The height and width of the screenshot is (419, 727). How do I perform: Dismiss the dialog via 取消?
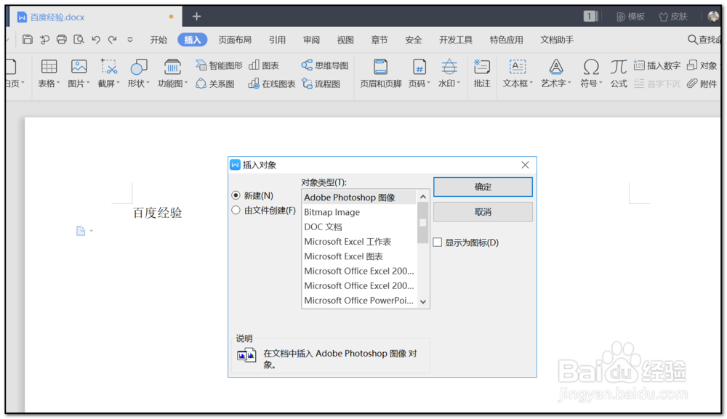(483, 212)
